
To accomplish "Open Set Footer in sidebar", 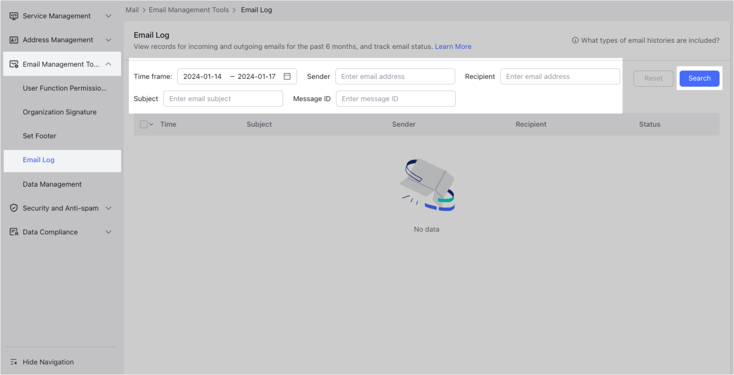I will [39, 136].
